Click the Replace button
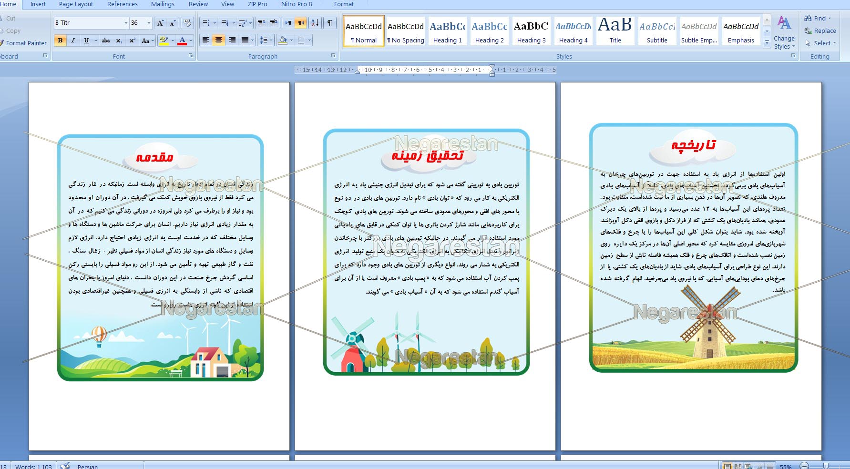 (x=820, y=31)
